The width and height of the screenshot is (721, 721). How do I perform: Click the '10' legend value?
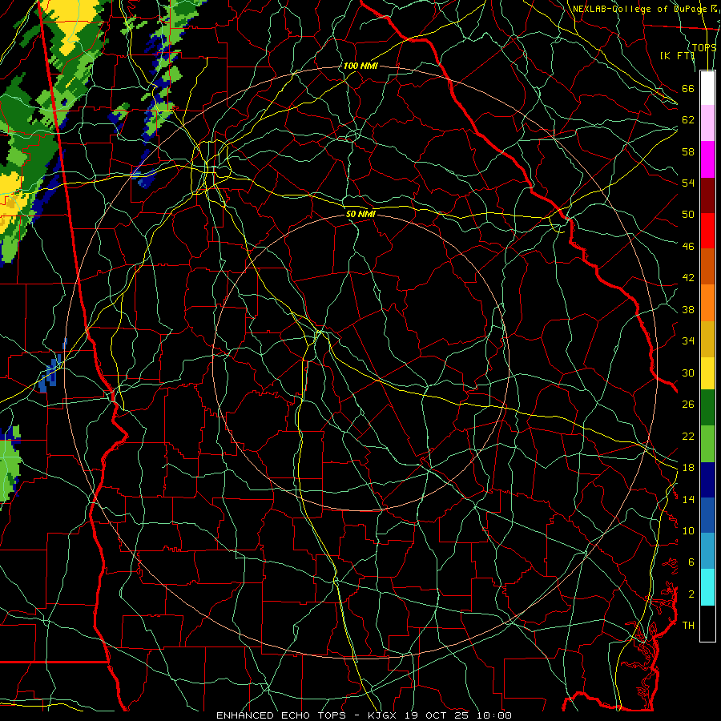[688, 530]
